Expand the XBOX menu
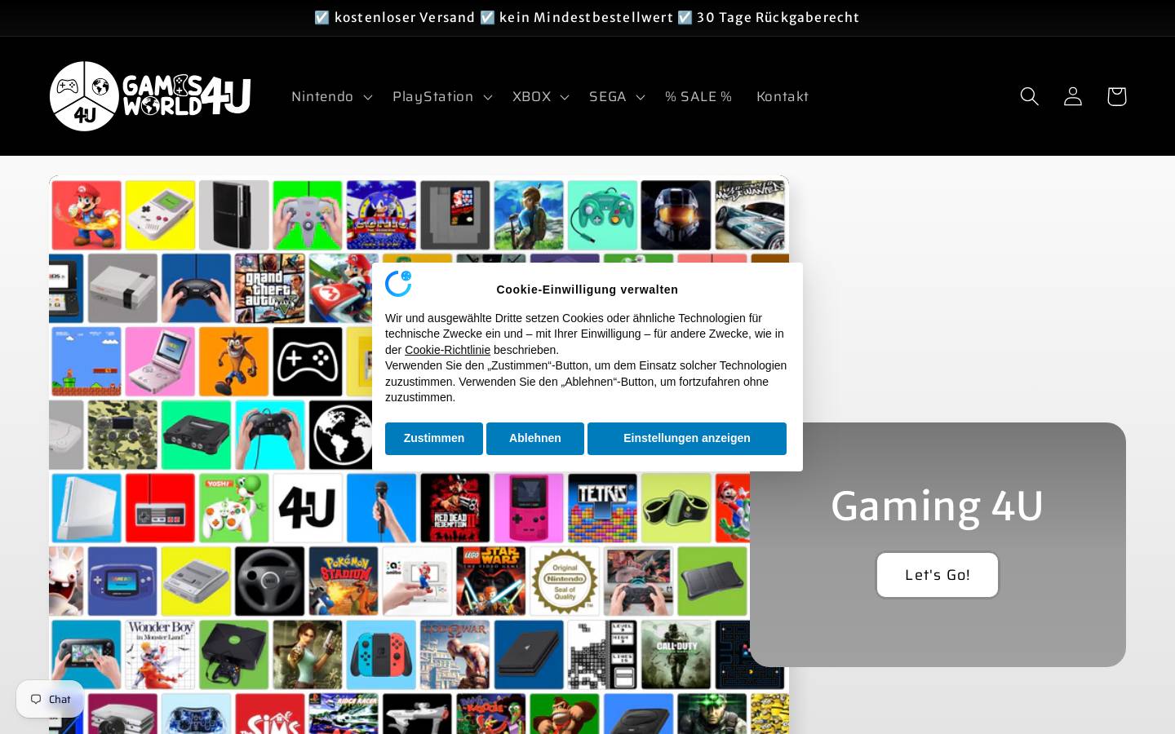The image size is (1175, 734). pos(540,96)
